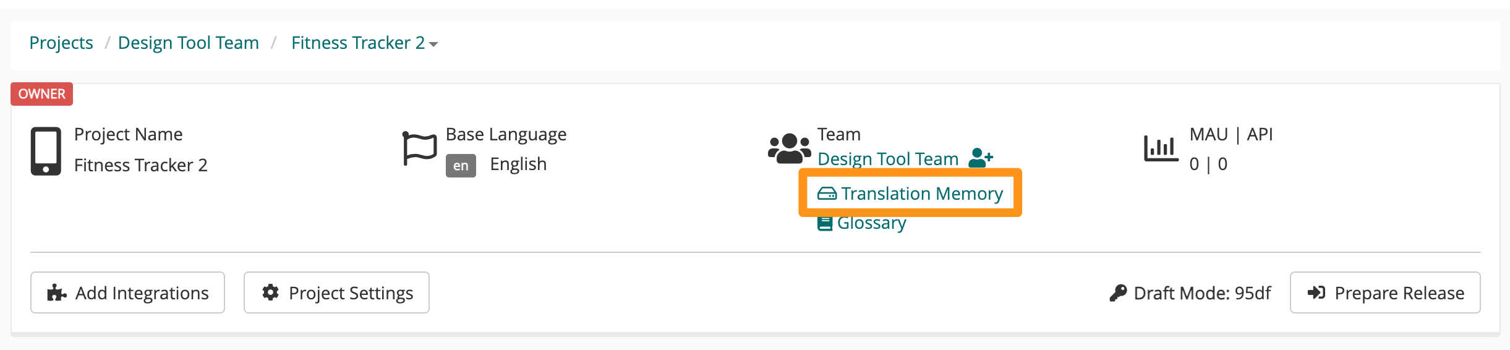Screen dimensions: 1510x350
Task: Click the gear icon in Project Settings
Action: [270, 292]
